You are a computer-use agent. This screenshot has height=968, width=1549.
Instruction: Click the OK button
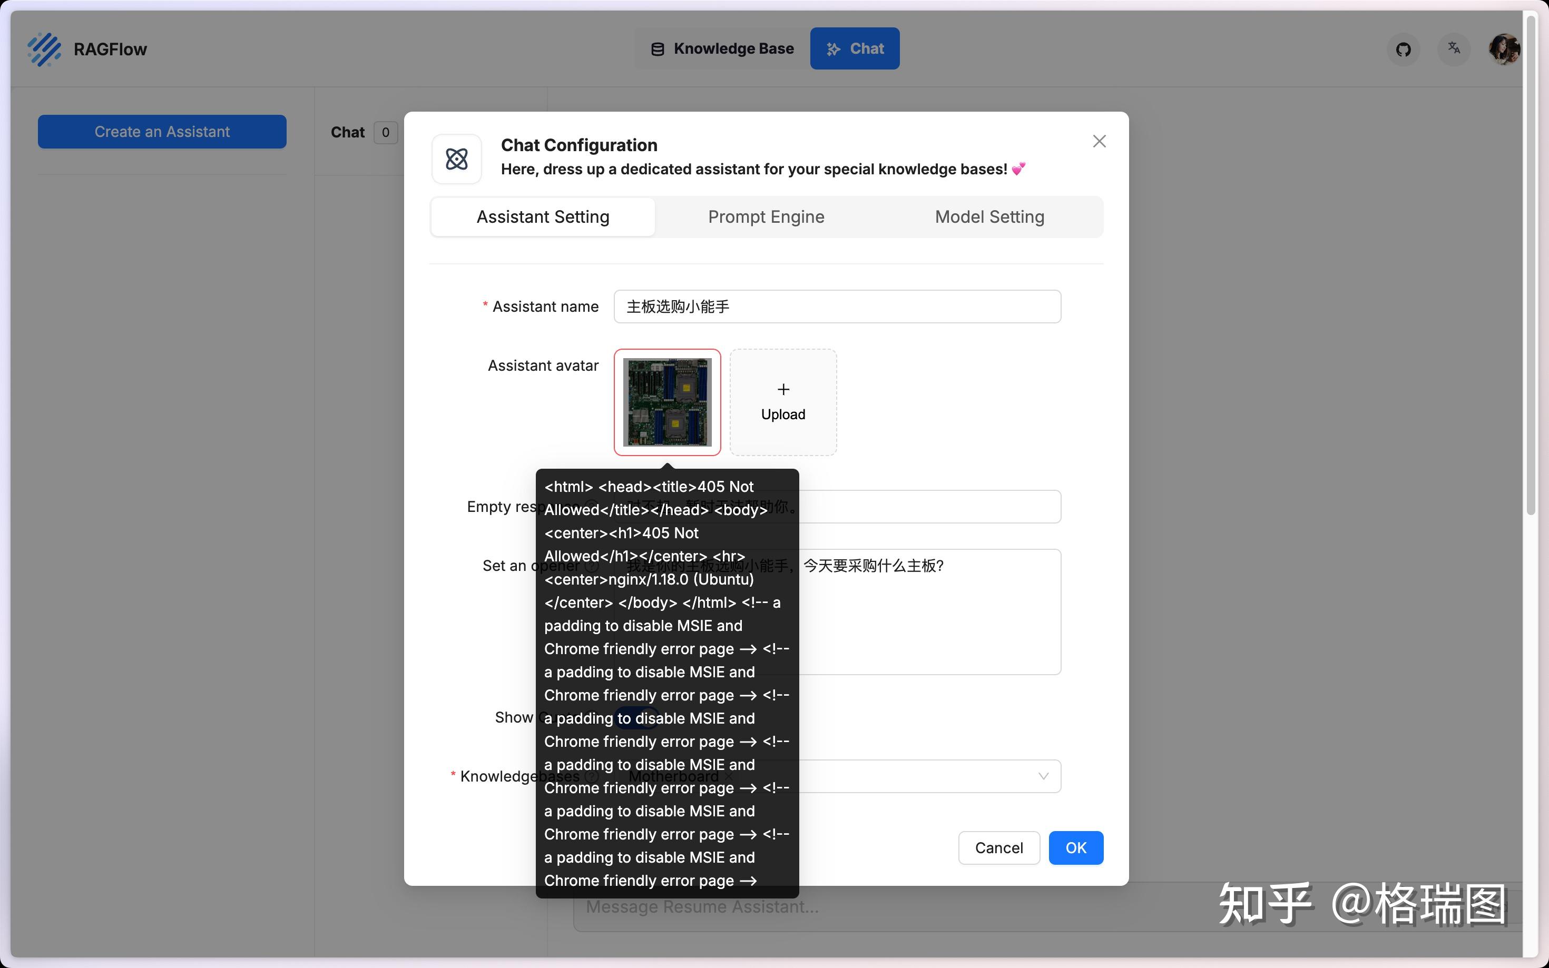(1075, 847)
